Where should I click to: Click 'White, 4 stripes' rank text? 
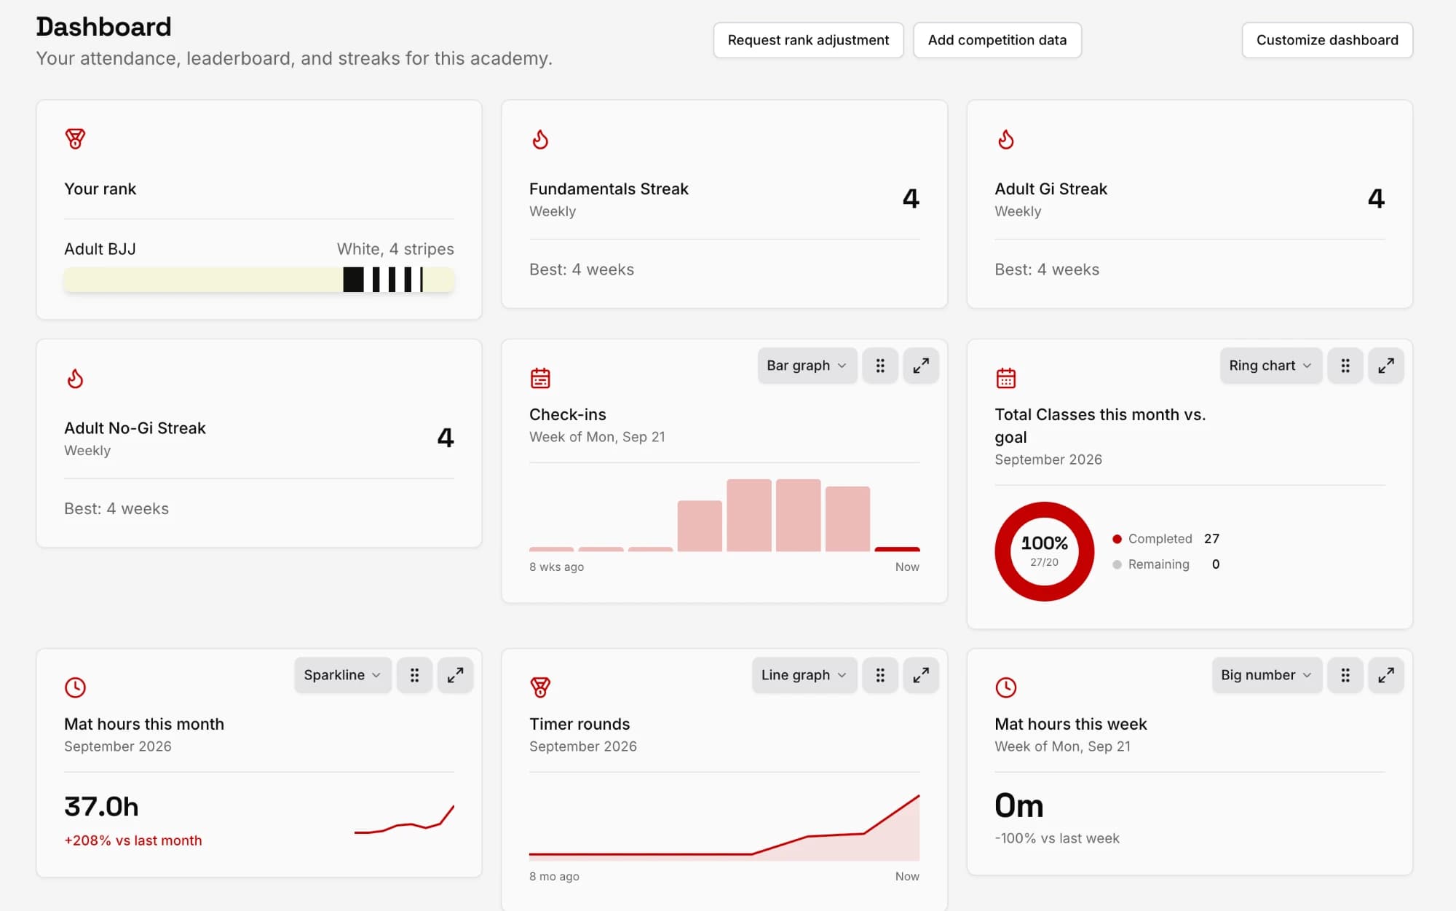(395, 249)
